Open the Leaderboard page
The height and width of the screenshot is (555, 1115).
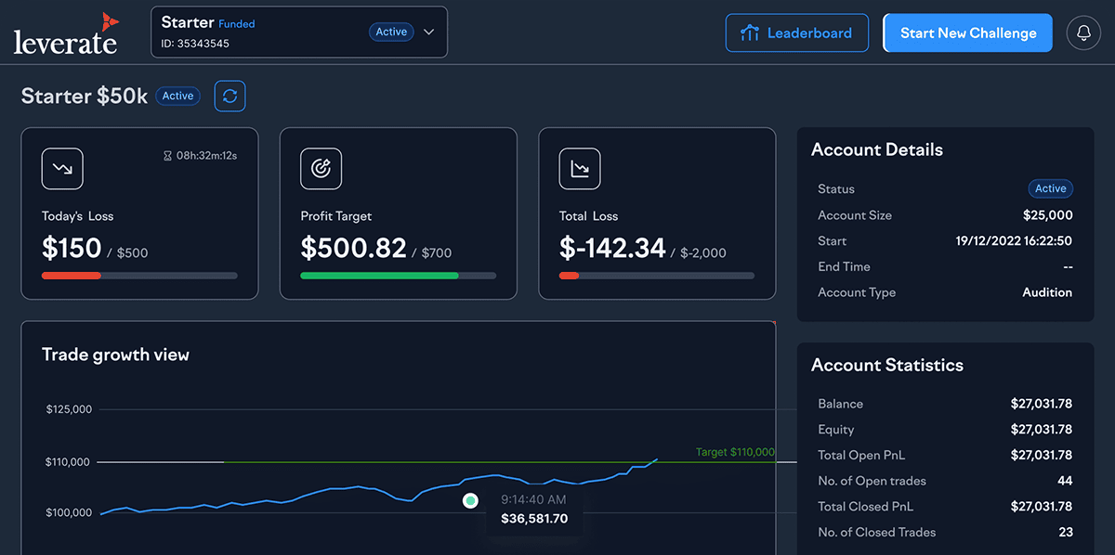click(796, 33)
